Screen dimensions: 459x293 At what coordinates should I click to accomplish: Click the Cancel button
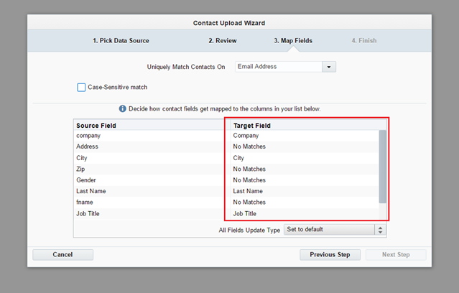click(63, 255)
